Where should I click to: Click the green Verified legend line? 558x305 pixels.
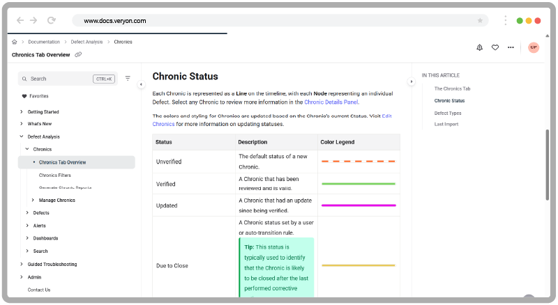[359, 184]
